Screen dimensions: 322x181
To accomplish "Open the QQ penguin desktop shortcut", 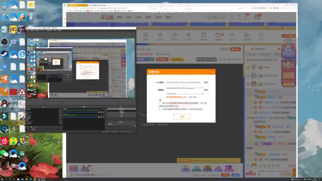I will coord(4,104).
